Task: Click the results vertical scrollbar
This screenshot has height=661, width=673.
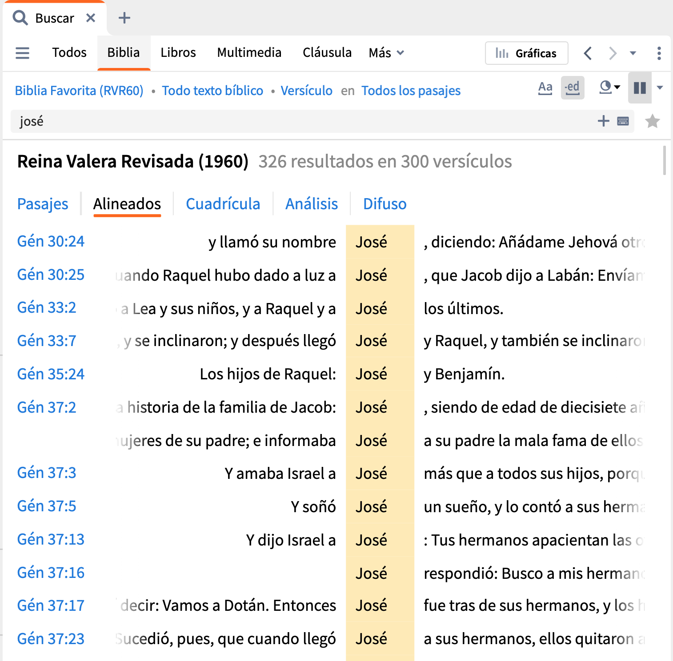Action: point(665,160)
